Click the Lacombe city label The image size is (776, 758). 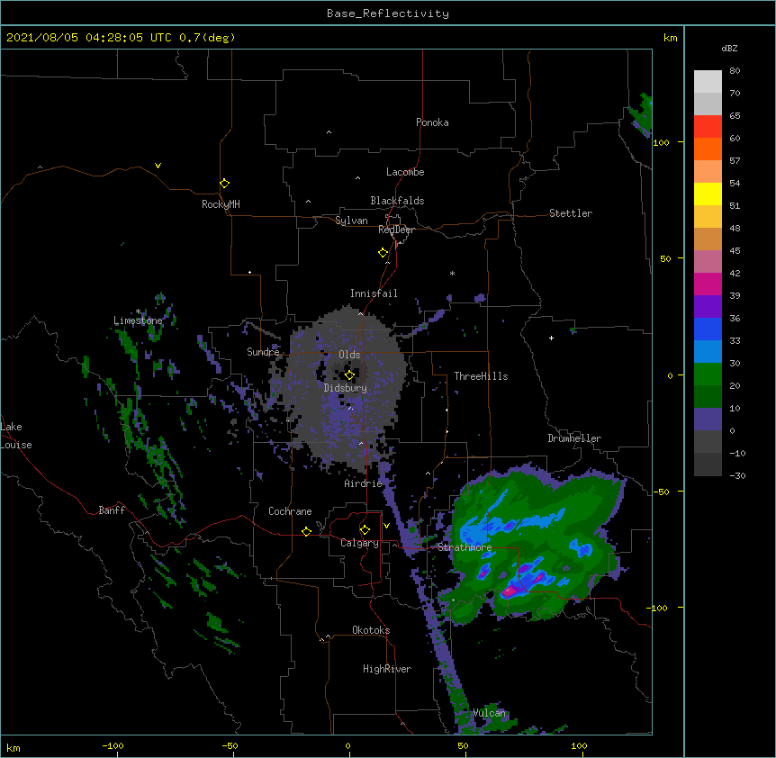405,172
